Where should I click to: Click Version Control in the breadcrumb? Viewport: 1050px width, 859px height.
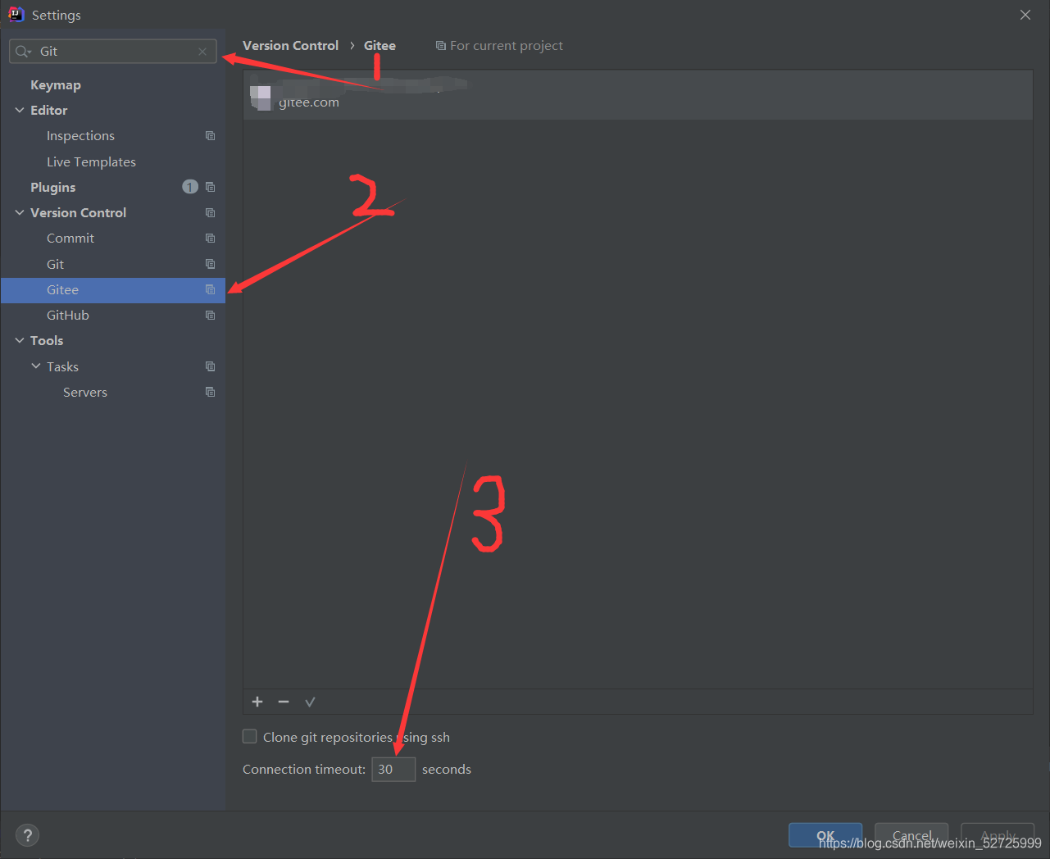tap(290, 46)
